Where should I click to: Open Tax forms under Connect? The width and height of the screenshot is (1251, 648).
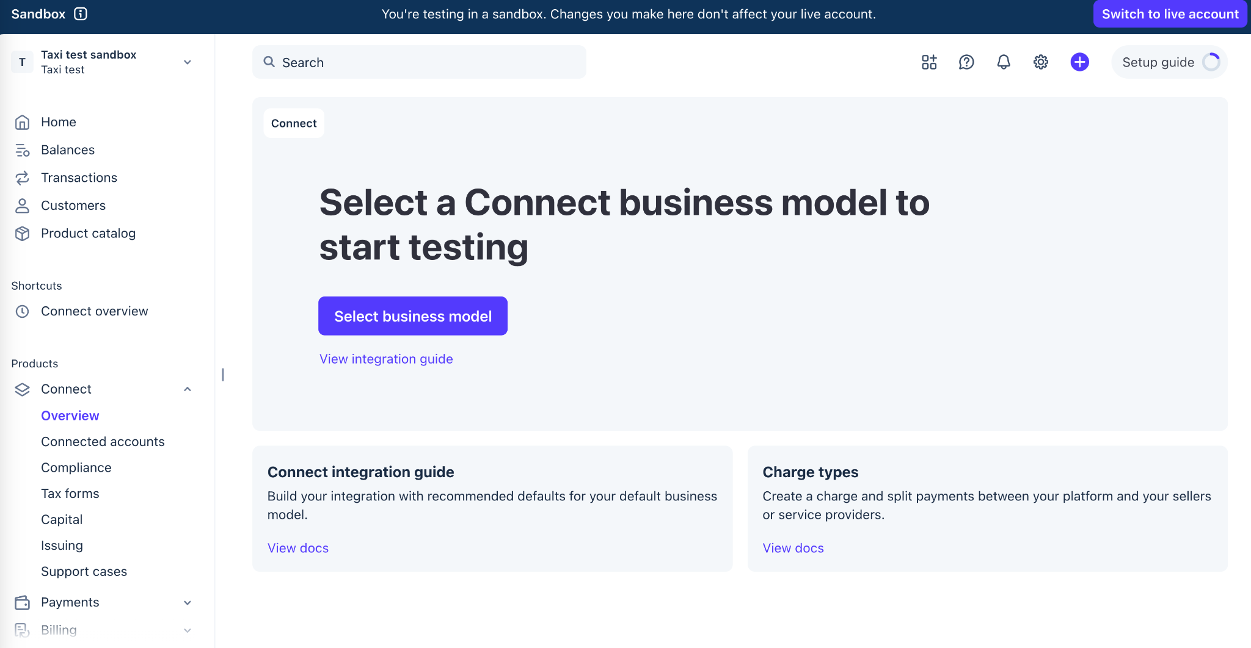[x=70, y=494]
